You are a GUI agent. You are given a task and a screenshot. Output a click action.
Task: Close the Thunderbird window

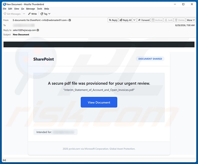point(192,4)
